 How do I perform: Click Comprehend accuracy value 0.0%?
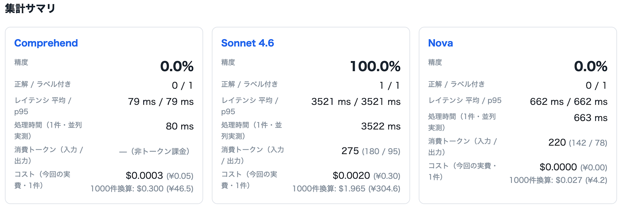177,66
